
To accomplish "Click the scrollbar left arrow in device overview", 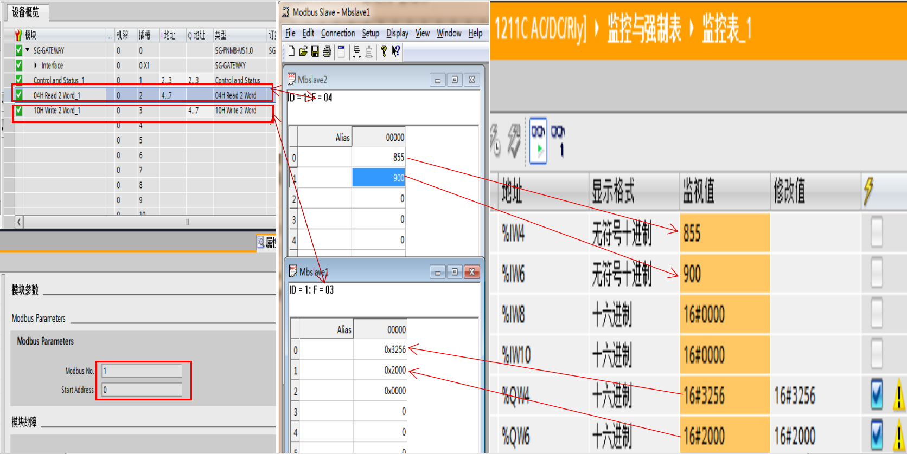I will [x=19, y=222].
